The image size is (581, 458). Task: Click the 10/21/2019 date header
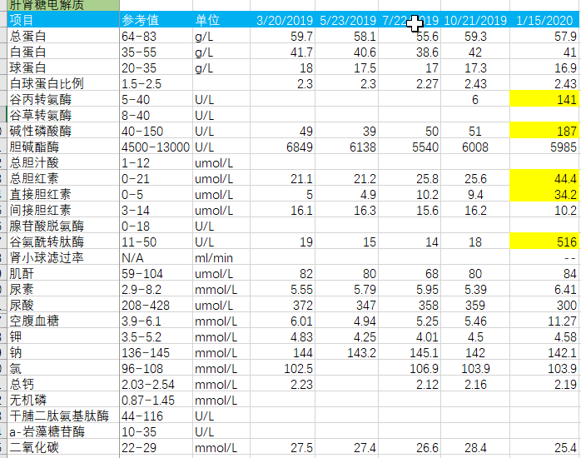coord(475,20)
